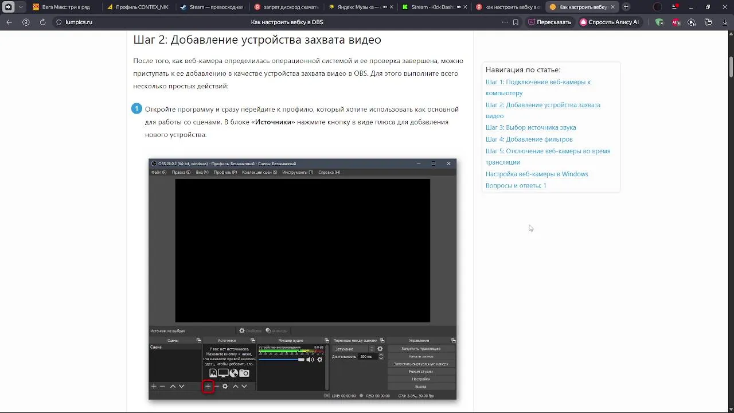Click the speaker icon panel at top-left corner
The height and width of the screenshot is (413, 734).
(8, 7)
